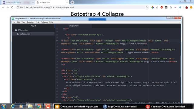Switch to the Collapse - Bootstrap browser tab
The width and height of the screenshot is (194, 109).
pyautogui.click(x=18, y=2)
